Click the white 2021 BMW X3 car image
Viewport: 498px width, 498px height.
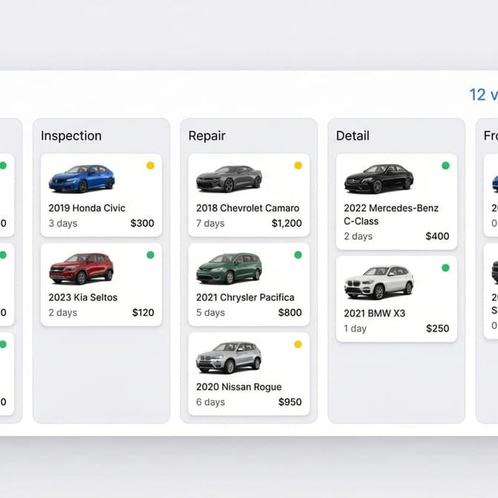pos(379,282)
